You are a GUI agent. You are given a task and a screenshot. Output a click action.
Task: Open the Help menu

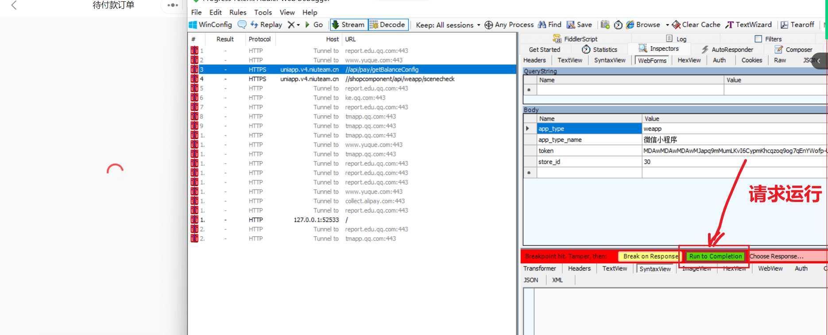pyautogui.click(x=310, y=12)
